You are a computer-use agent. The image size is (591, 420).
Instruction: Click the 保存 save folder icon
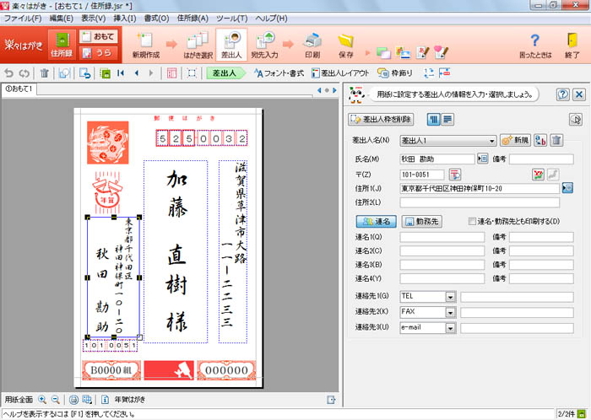pos(345,45)
